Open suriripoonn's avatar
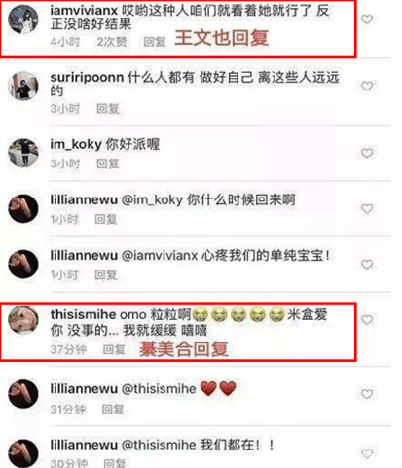Viewport: 402px width, 468px height. coord(23,86)
